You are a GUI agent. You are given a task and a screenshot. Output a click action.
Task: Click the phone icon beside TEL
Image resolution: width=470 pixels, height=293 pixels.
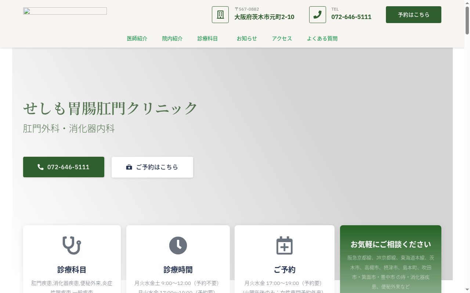tap(318, 15)
